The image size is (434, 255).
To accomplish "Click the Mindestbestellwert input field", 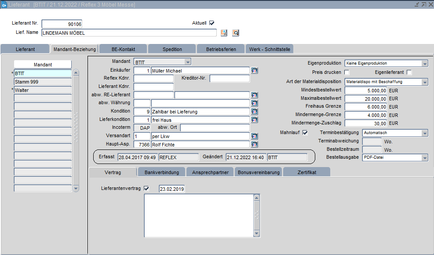I will [x=366, y=90].
